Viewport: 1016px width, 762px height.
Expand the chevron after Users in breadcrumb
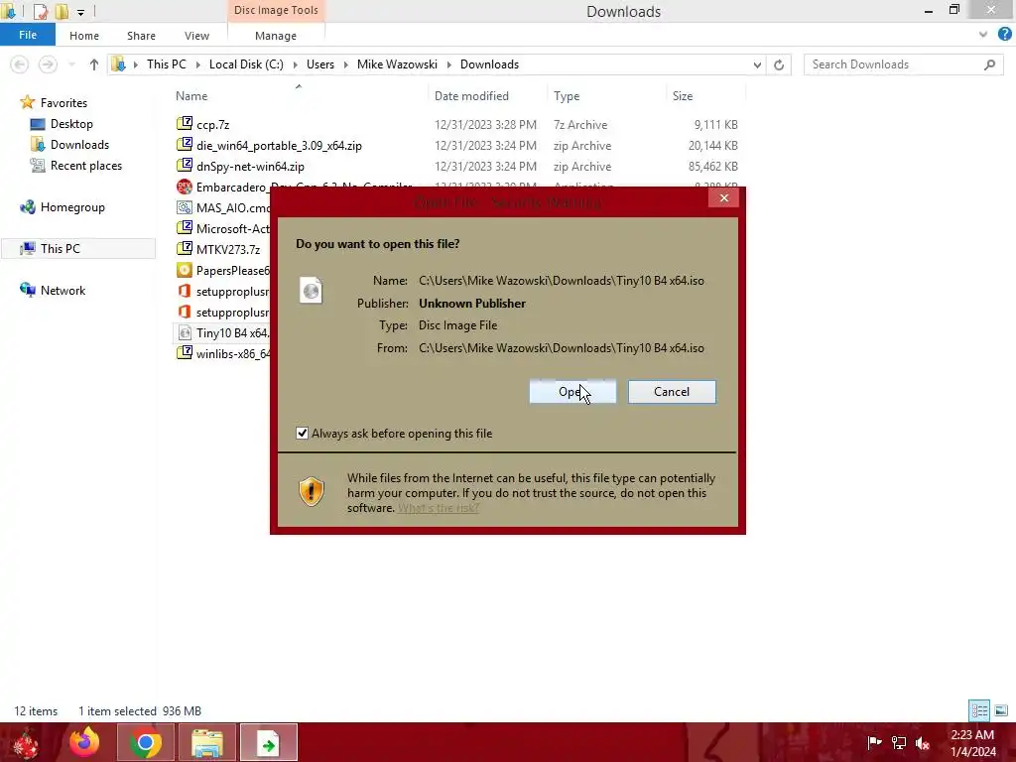click(x=345, y=64)
